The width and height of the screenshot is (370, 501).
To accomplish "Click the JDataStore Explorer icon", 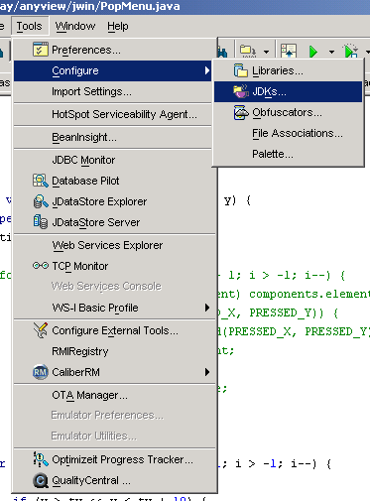I will point(41,201).
